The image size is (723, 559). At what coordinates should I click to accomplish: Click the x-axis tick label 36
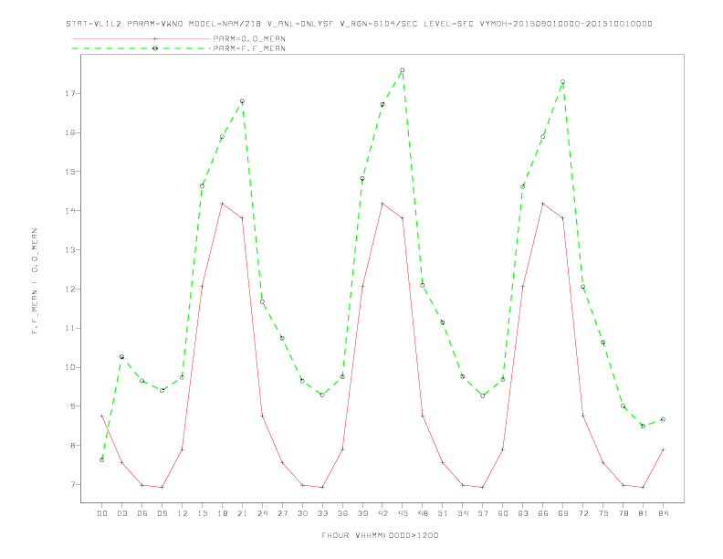click(x=342, y=513)
